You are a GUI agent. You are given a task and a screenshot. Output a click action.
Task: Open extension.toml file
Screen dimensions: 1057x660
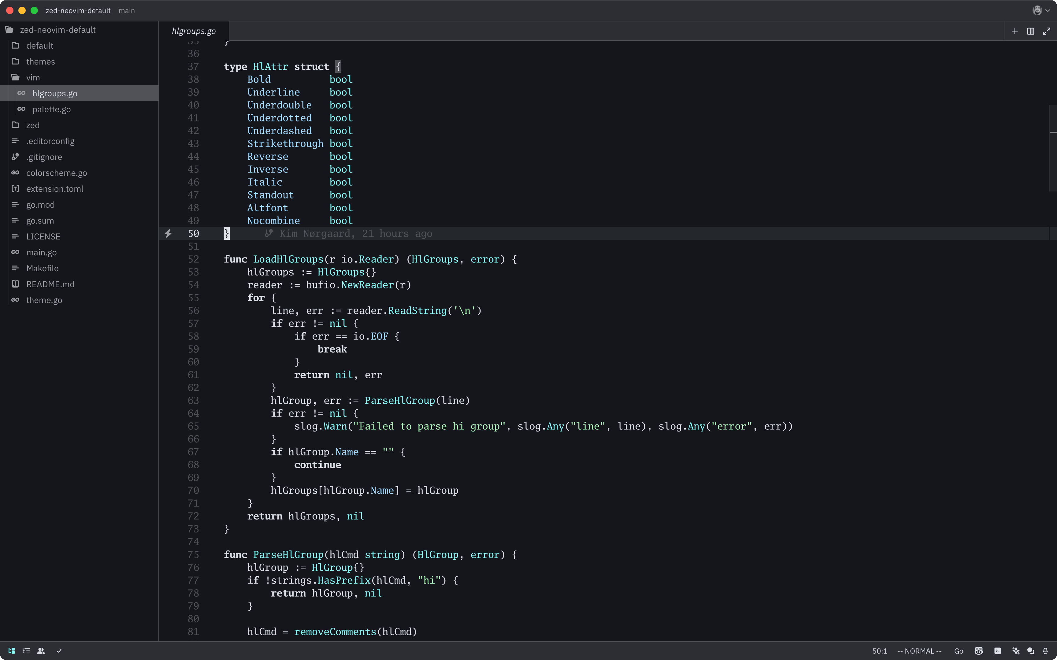coord(79,189)
